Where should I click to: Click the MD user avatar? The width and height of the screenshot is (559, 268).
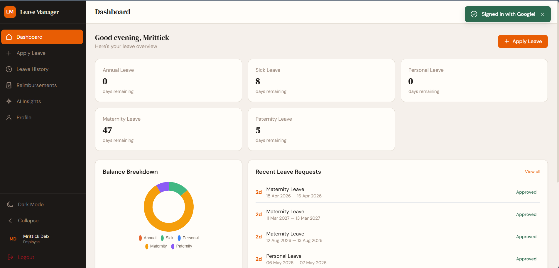click(x=13, y=239)
